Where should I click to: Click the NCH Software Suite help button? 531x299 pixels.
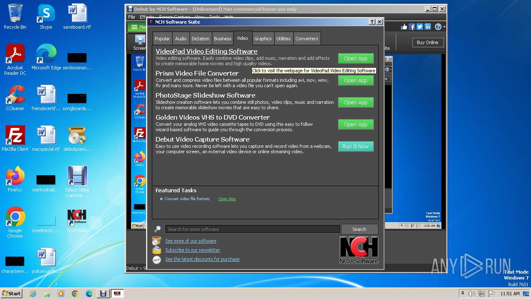click(372, 22)
